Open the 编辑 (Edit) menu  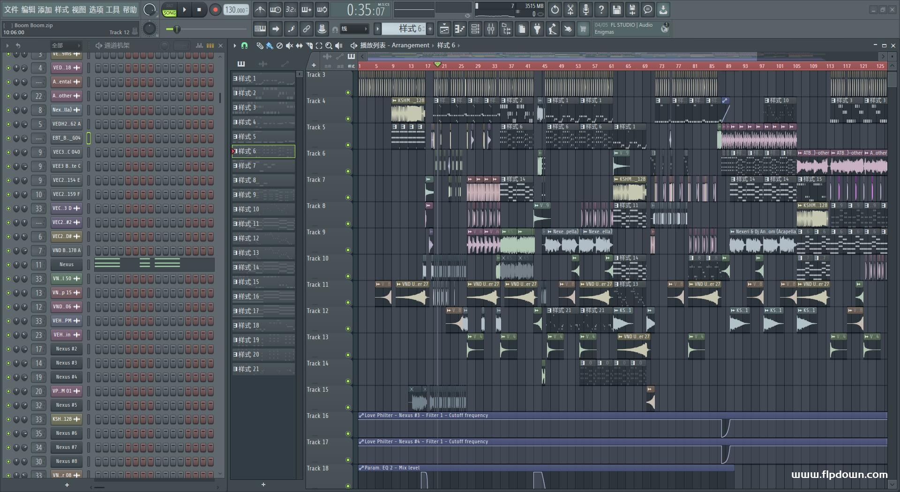pyautogui.click(x=28, y=9)
